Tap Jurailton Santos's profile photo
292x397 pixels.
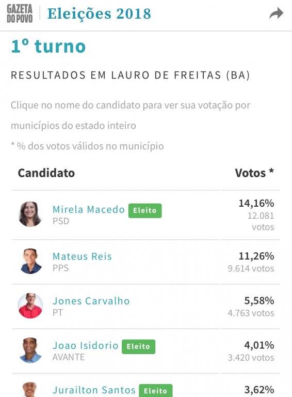[x=30, y=390]
